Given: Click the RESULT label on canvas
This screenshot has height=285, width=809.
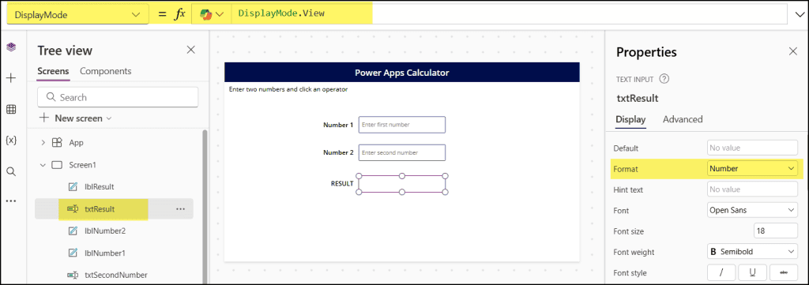Looking at the screenshot, I should 342,183.
